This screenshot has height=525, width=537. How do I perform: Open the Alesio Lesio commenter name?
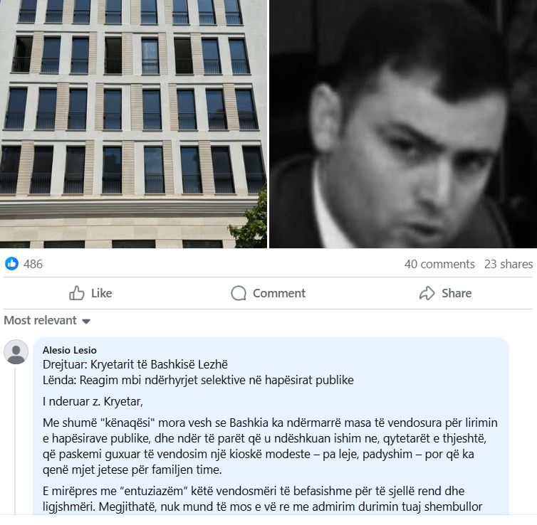(70, 350)
